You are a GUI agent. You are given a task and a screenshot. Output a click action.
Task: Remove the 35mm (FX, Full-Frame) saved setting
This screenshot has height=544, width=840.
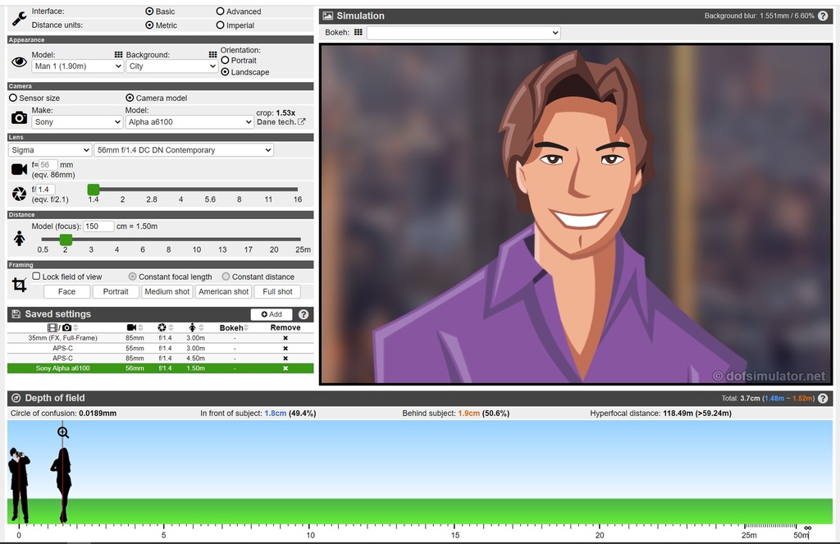tap(285, 338)
